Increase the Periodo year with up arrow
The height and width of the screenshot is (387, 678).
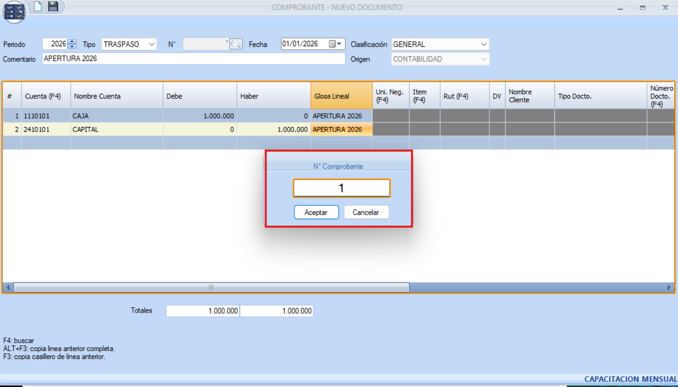tap(72, 41)
